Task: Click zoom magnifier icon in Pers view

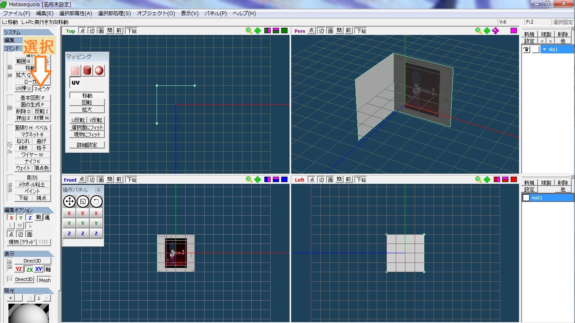Action: click(x=479, y=31)
